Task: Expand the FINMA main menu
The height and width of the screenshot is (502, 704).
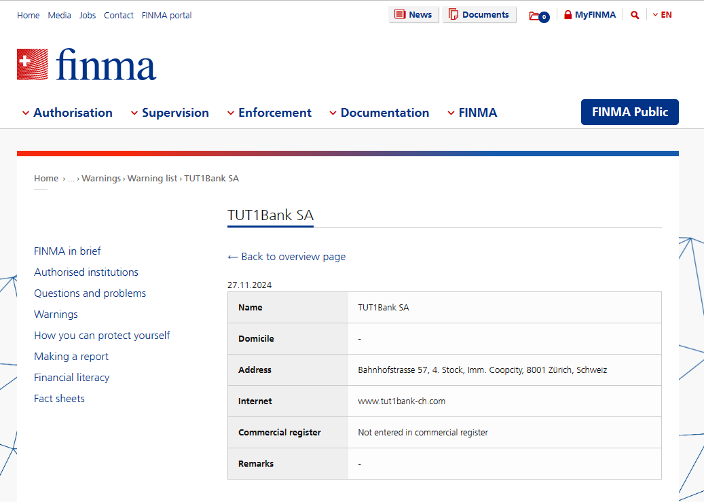Action: point(473,112)
